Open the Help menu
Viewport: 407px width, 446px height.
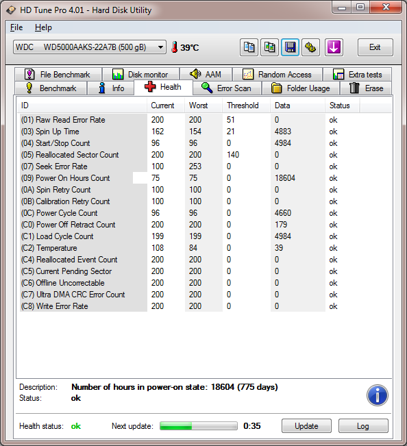(43, 27)
